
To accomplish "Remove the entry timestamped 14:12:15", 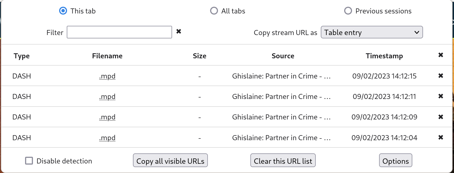I will (441, 76).
